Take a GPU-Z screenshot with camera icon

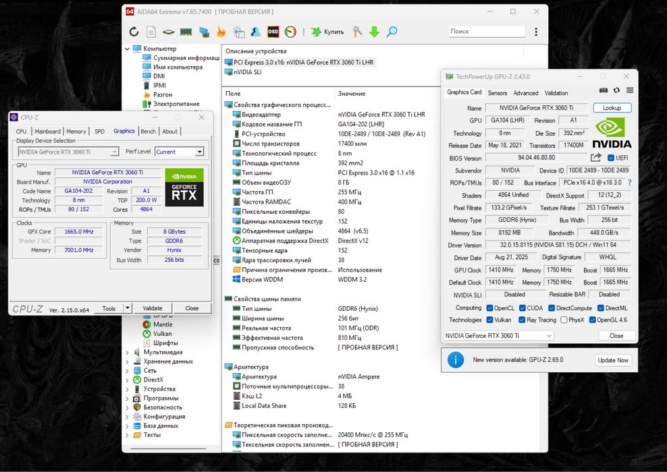click(x=604, y=90)
